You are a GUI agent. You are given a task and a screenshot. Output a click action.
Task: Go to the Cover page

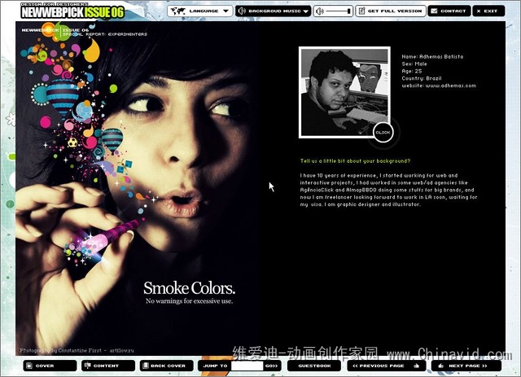(50, 366)
